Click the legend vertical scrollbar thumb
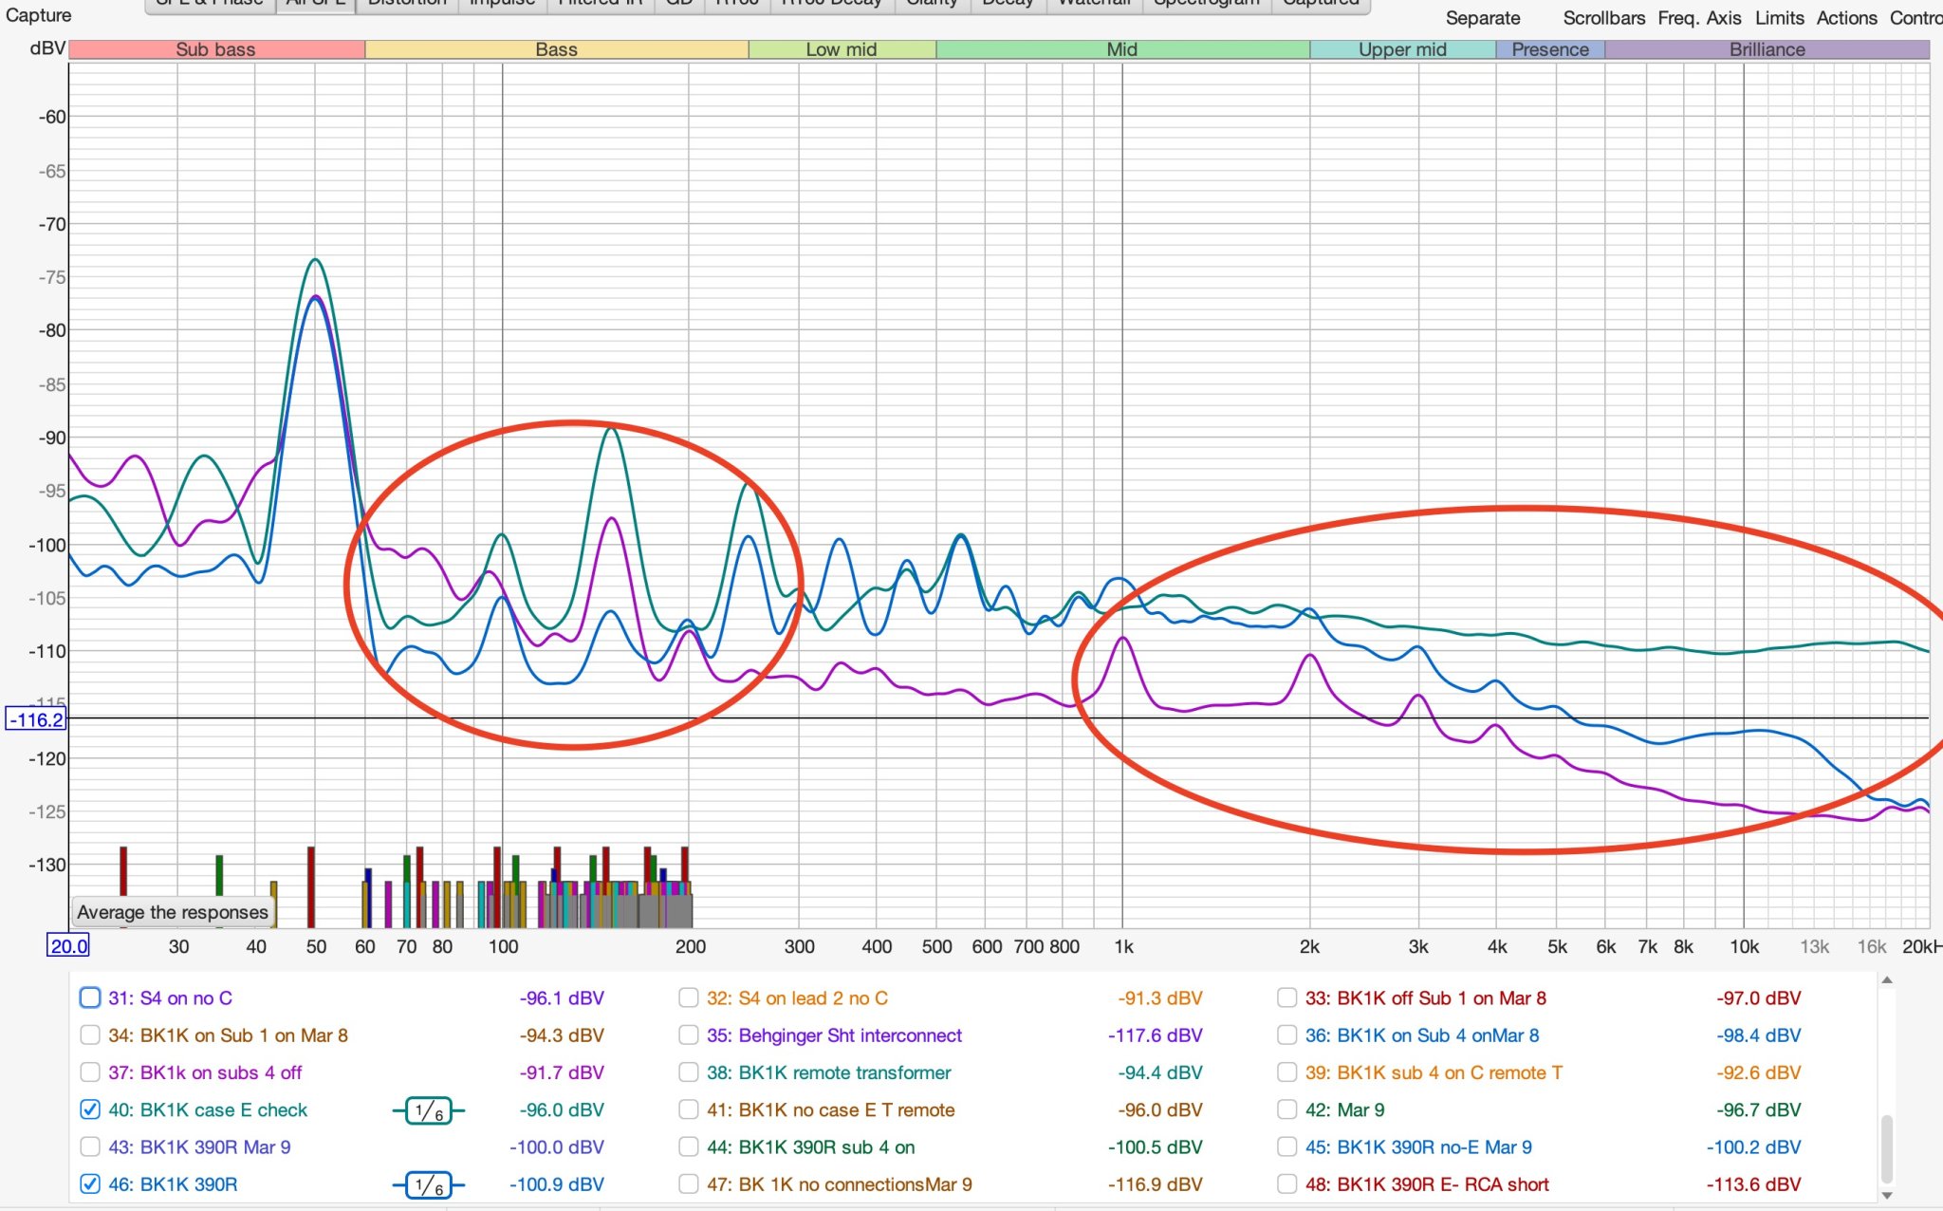The image size is (1943, 1211). pyautogui.click(x=1887, y=1148)
